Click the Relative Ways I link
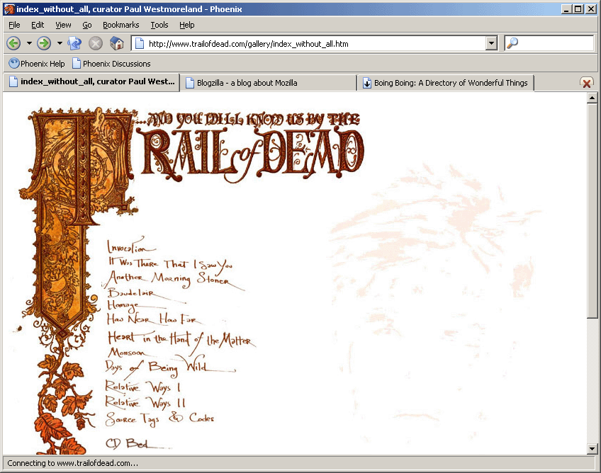 click(x=142, y=387)
